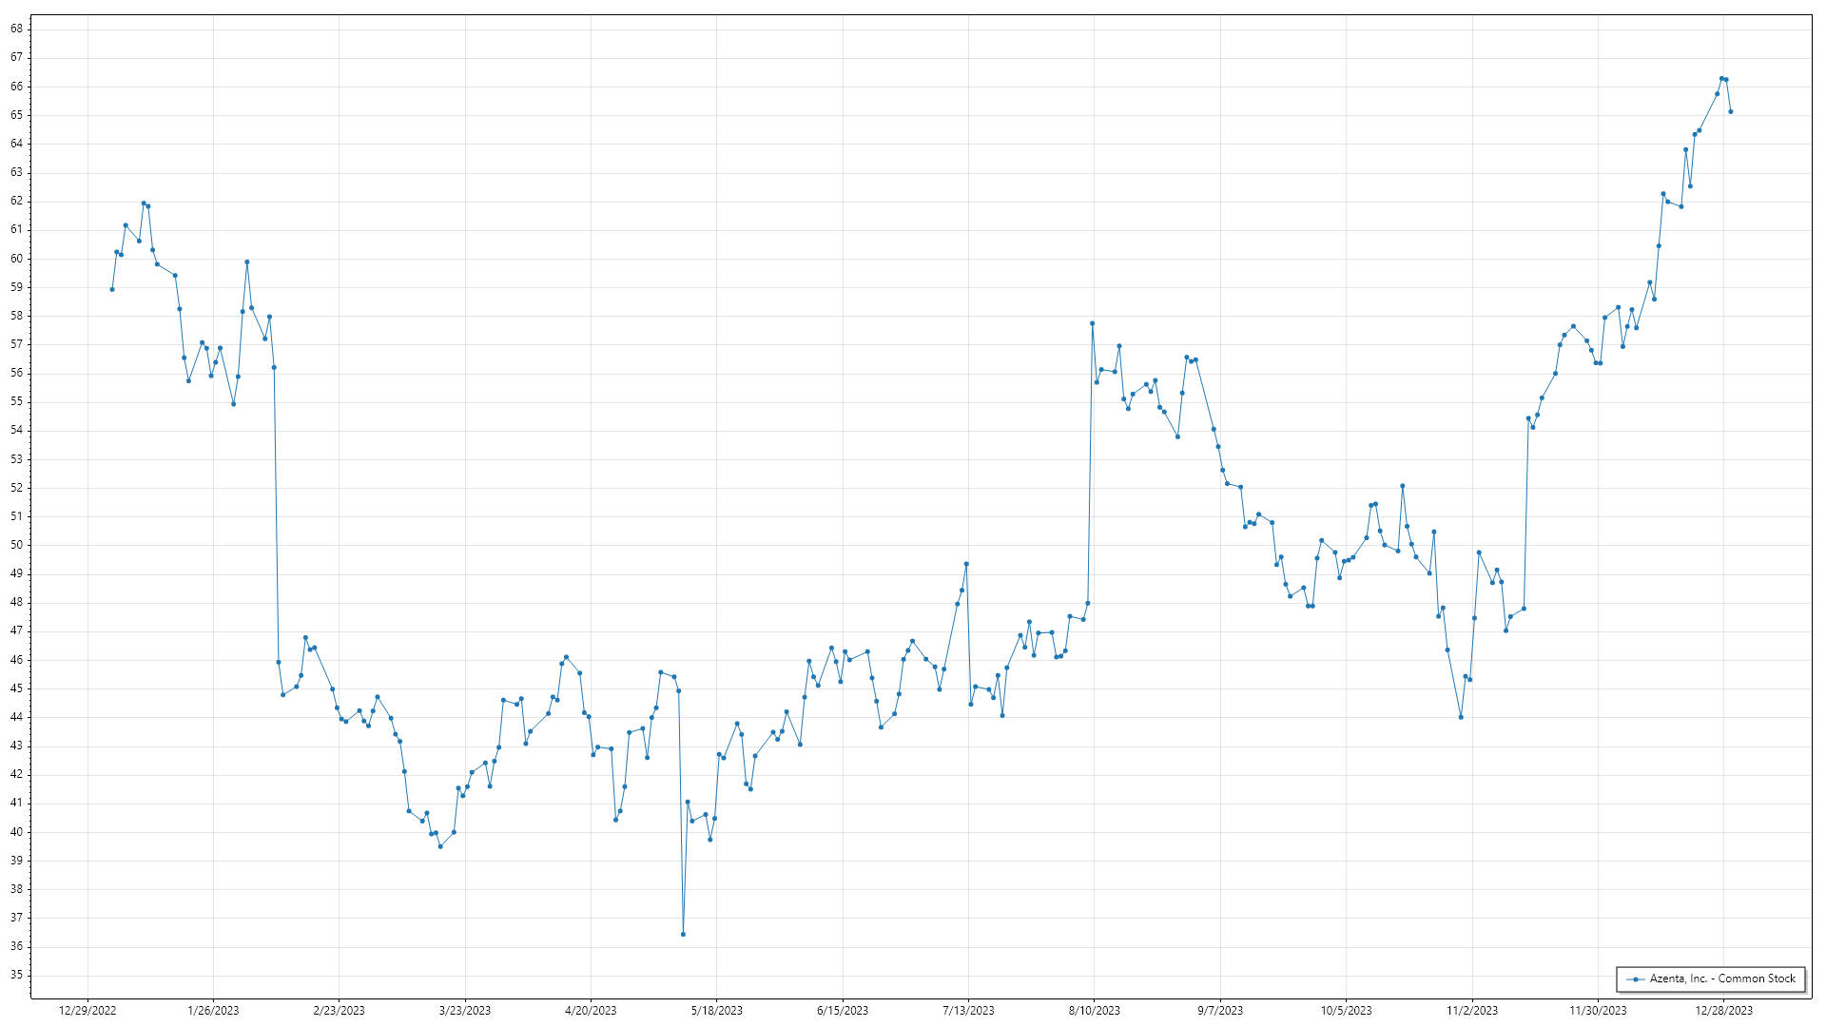Click the Azenta, Inc. - Common Stock legend text

click(x=1722, y=979)
